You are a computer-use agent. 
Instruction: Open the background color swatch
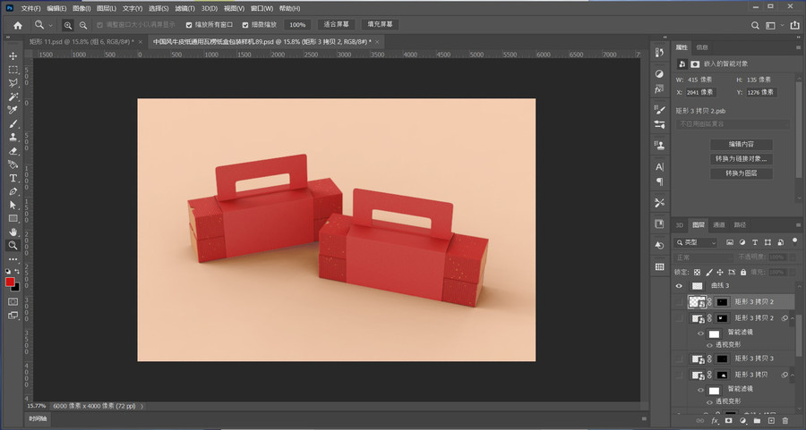17,287
